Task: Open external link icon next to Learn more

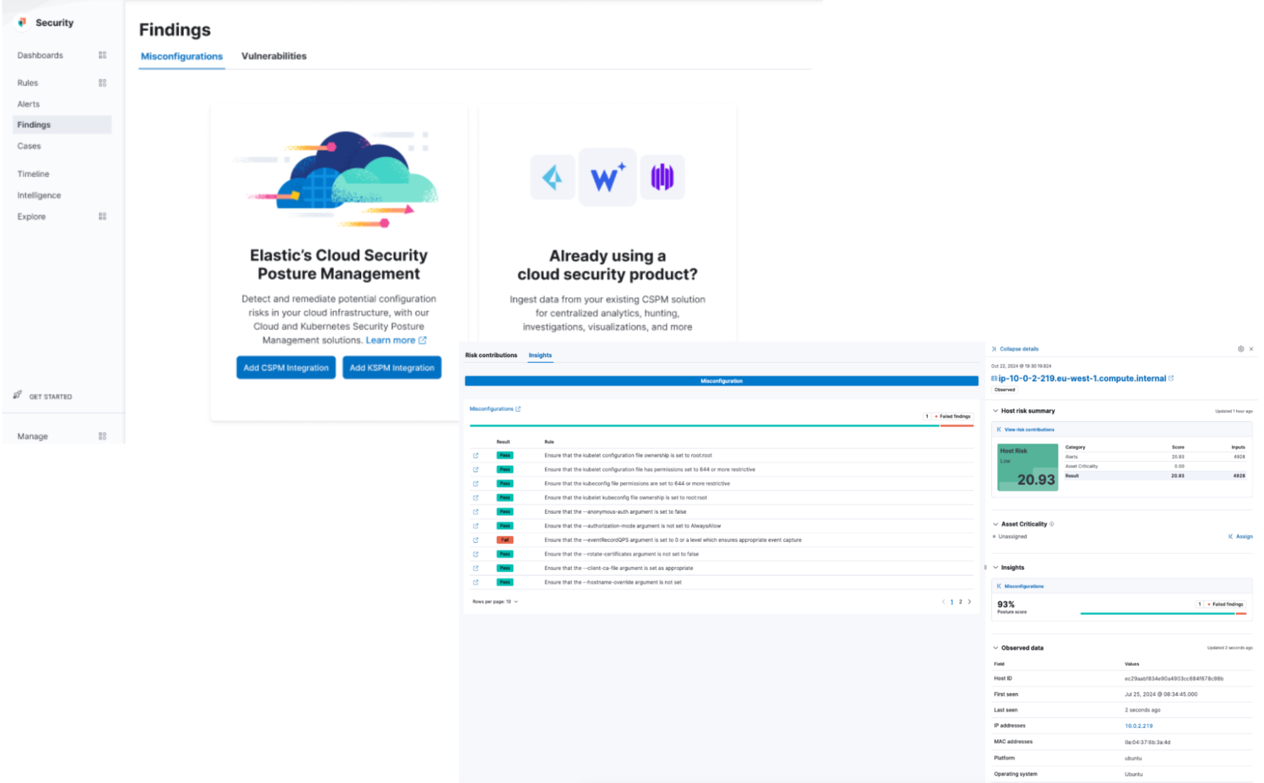Action: tap(422, 340)
